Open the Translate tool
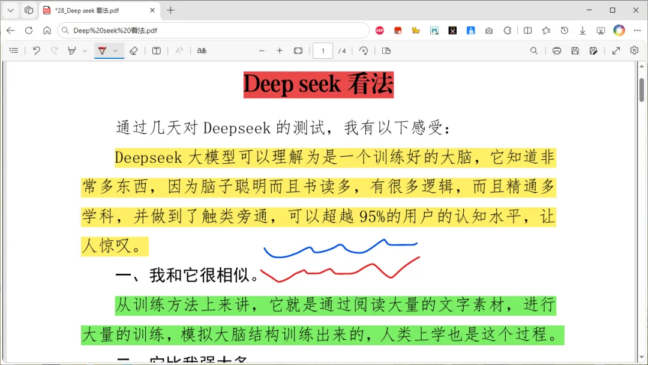 click(x=202, y=50)
